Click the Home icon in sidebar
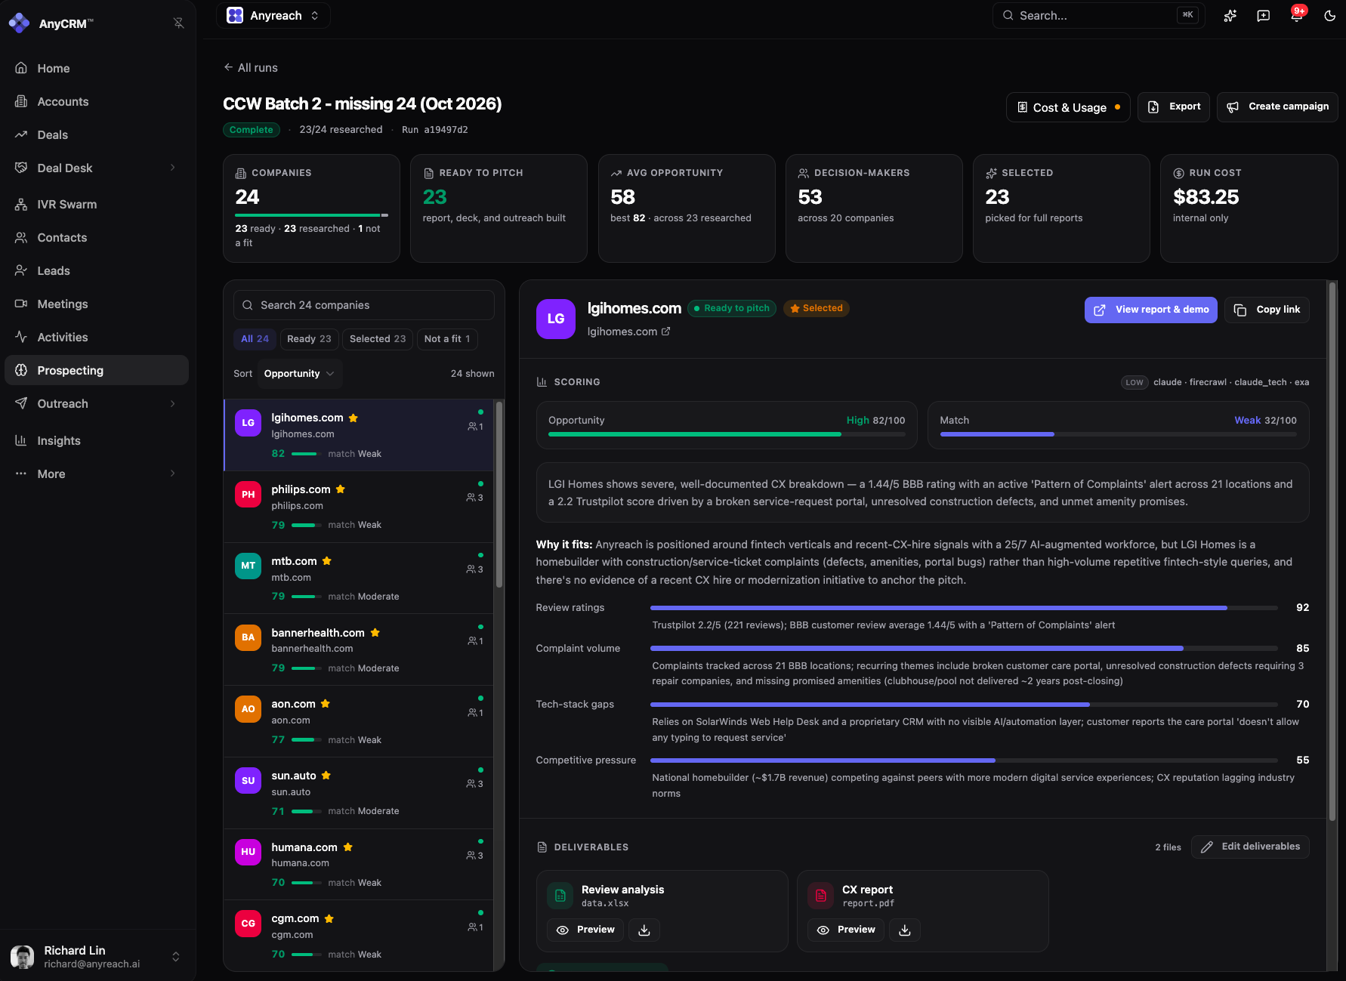Screen dimensions: 1346x981 21,68
